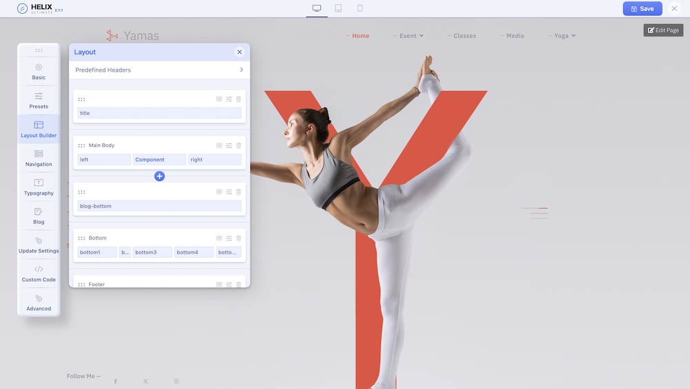Image resolution: width=690 pixels, height=389 pixels.
Task: Go to Media menu item
Action: (x=515, y=36)
